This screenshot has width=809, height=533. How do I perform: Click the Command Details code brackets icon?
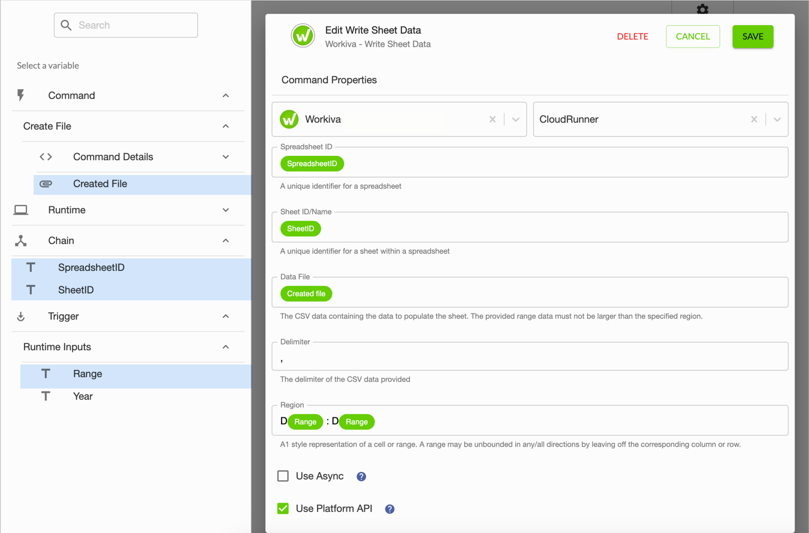[x=46, y=156]
